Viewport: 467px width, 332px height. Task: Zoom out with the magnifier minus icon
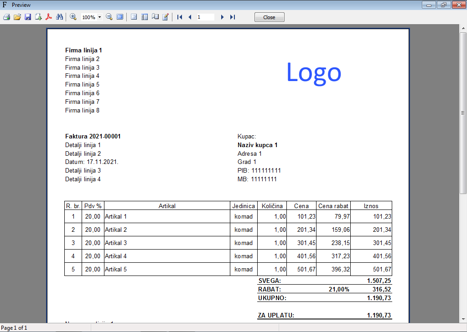tap(109, 17)
